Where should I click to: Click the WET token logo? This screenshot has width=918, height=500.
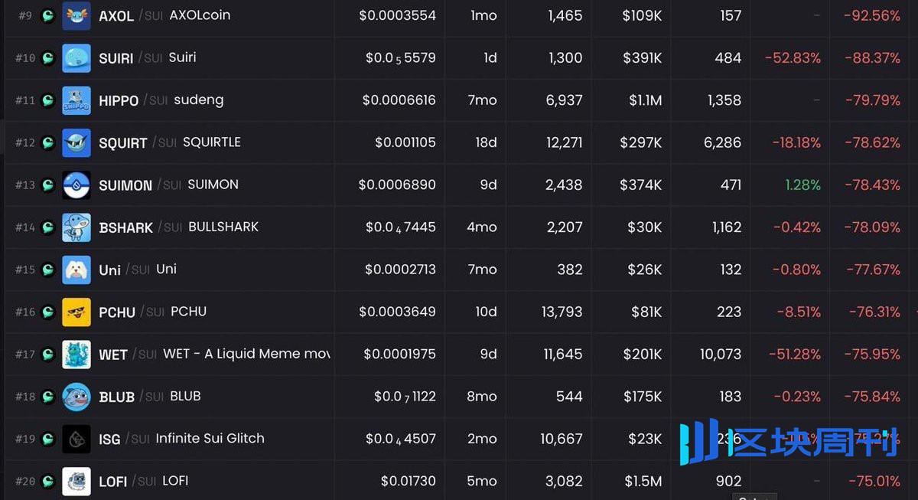tap(76, 355)
